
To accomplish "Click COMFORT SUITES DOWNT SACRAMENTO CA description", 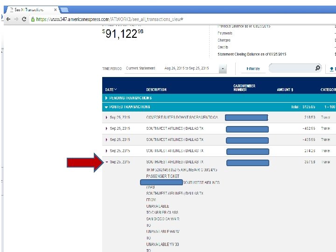I will 182,117.
